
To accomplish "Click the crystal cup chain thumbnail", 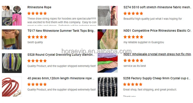I will [x=108, y=87].
